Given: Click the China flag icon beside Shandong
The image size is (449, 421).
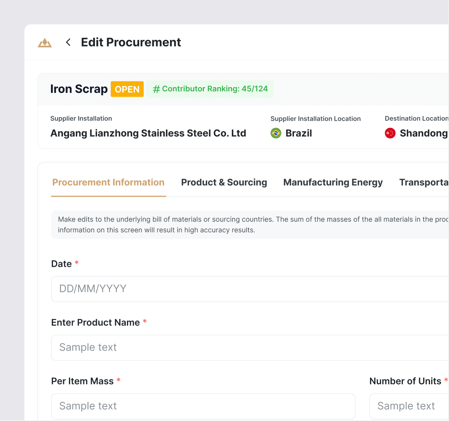Looking at the screenshot, I should click(390, 133).
